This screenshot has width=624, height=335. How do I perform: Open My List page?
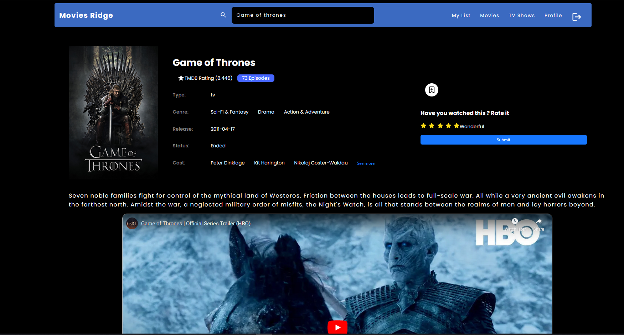(x=461, y=15)
